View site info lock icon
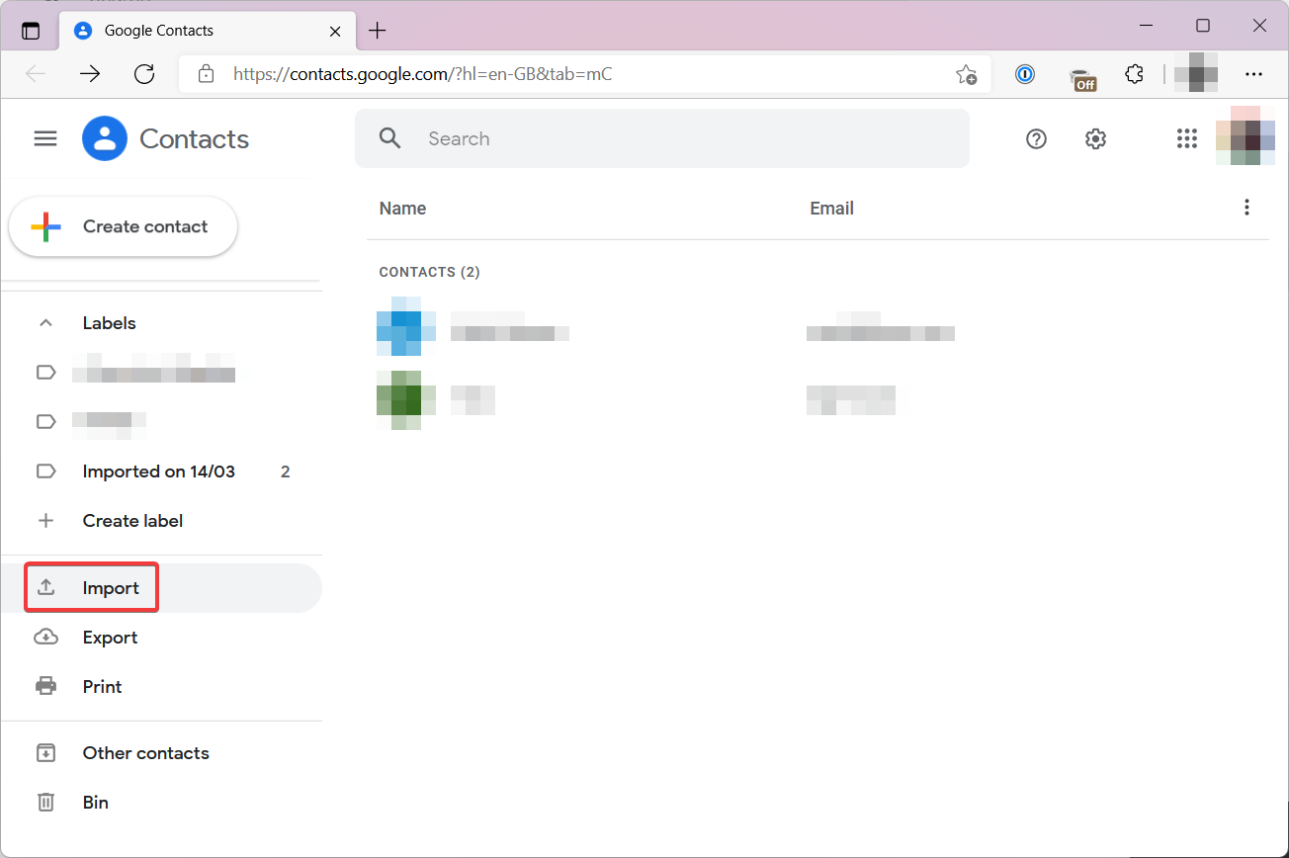The image size is (1289, 858). (x=206, y=74)
